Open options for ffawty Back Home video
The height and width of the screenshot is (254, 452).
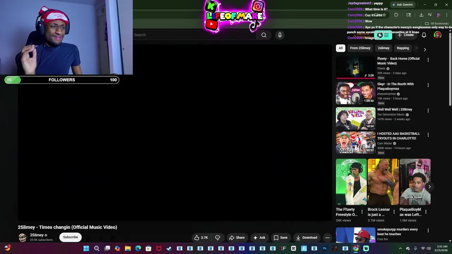[428, 60]
